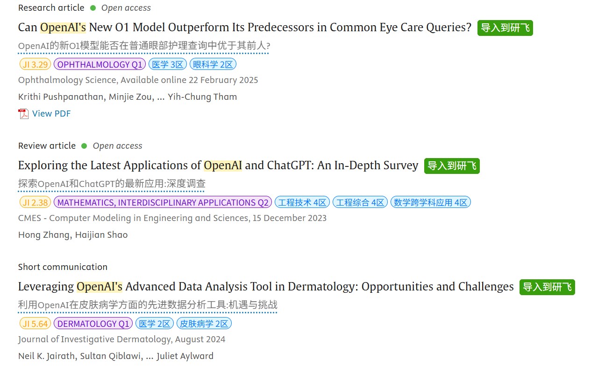Import the ChatGPT In-Depth Survey article to 研飞
Viewport: 598px width, 373px height.
(452, 166)
